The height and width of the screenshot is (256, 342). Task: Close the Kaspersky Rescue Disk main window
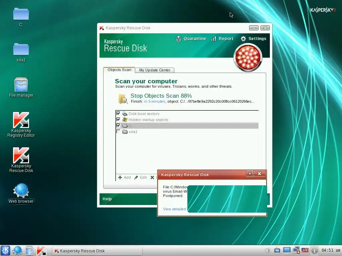tap(265, 28)
